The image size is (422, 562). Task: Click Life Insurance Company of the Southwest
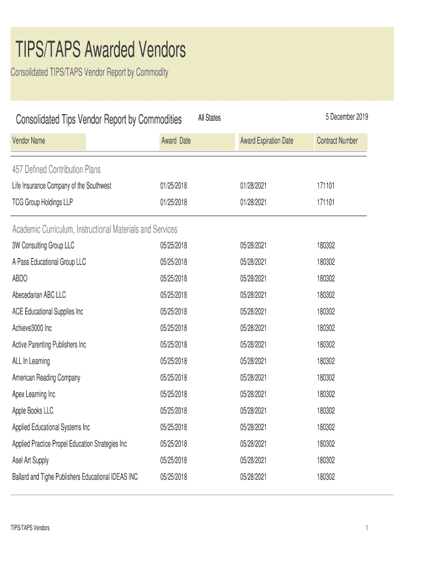(x=62, y=186)
